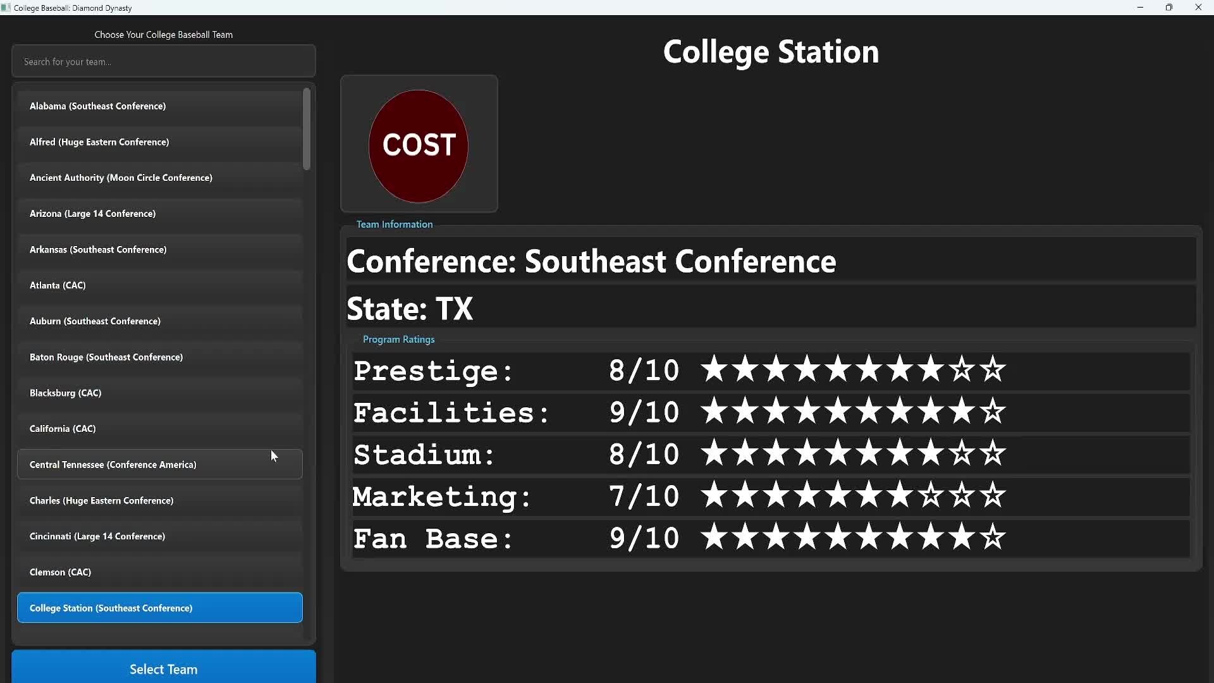Choose Central Tennessee (Conference America)
1214x683 pixels.
[x=159, y=465]
